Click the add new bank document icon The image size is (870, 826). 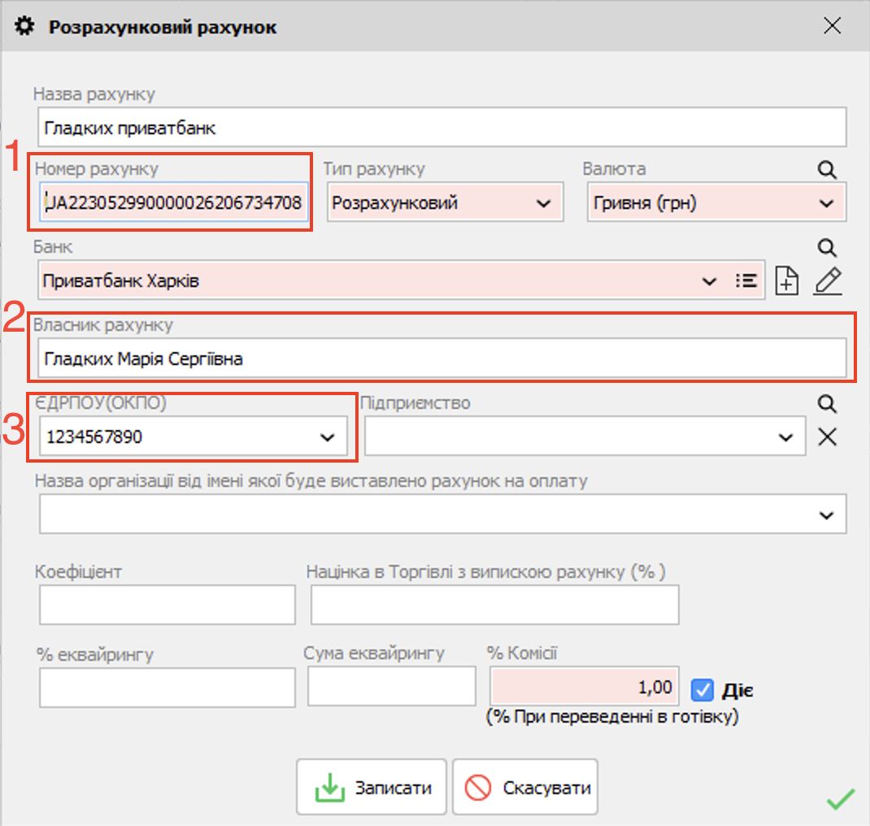point(786,280)
